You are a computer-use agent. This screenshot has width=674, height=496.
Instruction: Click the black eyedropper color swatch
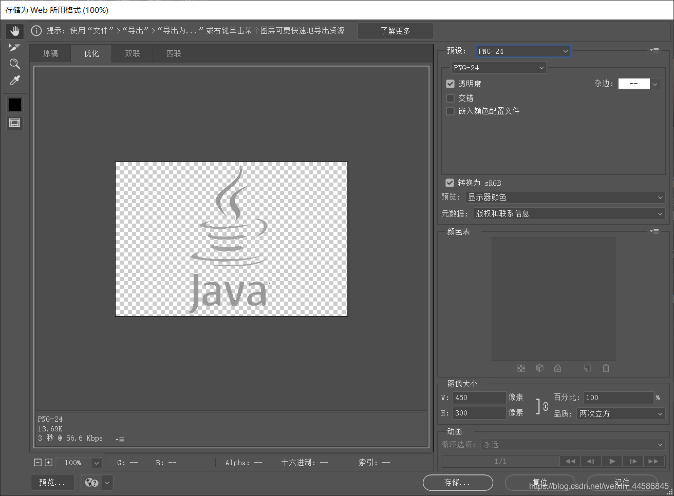coord(15,105)
